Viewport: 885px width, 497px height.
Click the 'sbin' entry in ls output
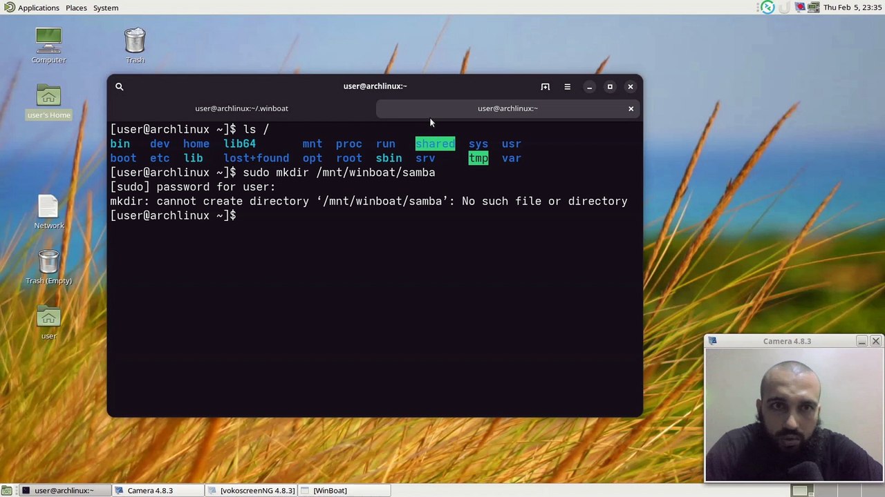coord(389,158)
